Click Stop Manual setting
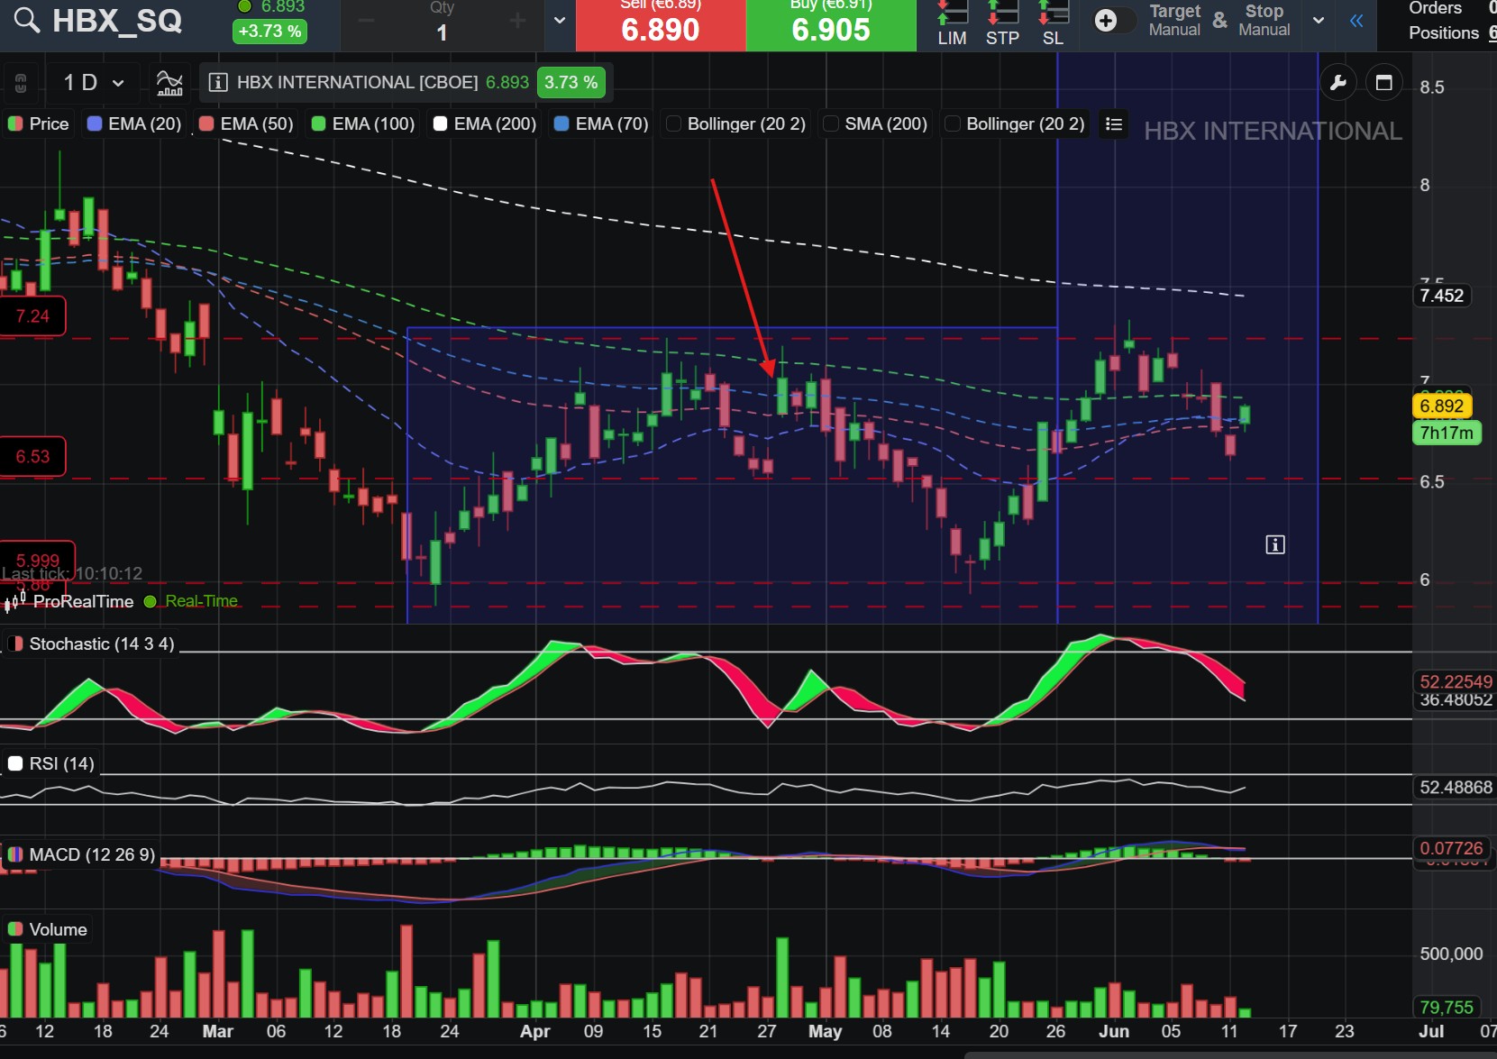1497x1059 pixels. [x=1264, y=21]
